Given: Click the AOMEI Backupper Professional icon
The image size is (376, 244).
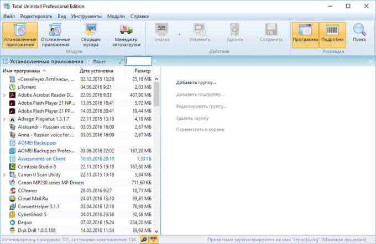Looking at the screenshot, I should pos(12,151).
